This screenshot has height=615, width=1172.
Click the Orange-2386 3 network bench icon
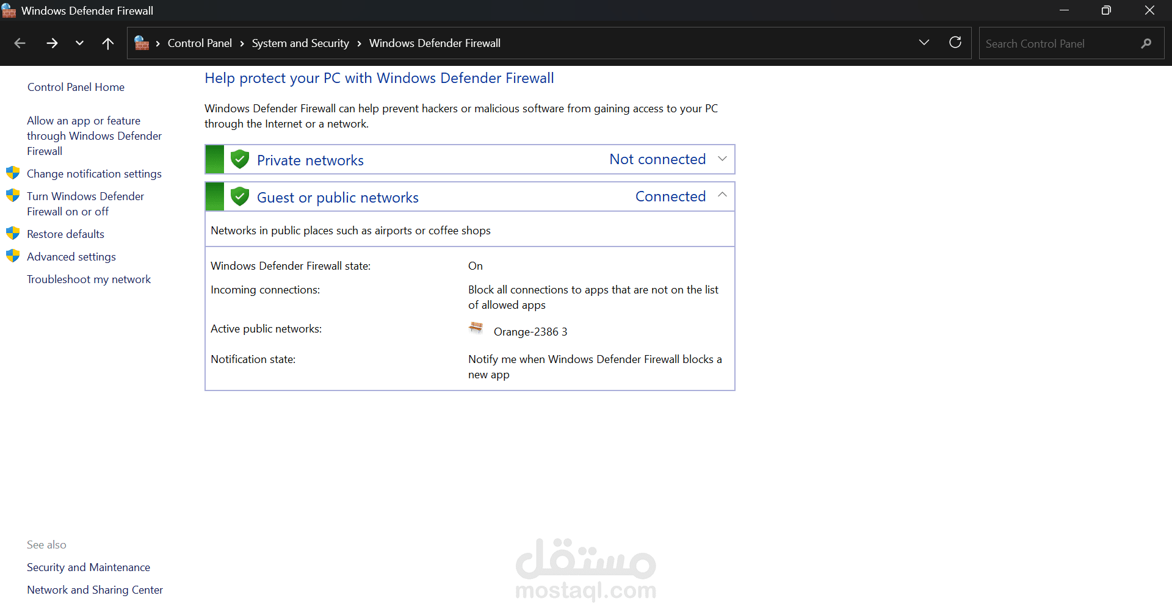476,328
